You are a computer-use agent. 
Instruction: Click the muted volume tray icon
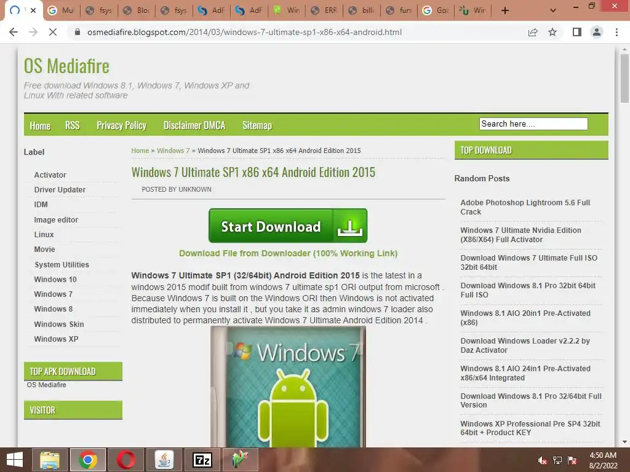pyautogui.click(x=543, y=460)
